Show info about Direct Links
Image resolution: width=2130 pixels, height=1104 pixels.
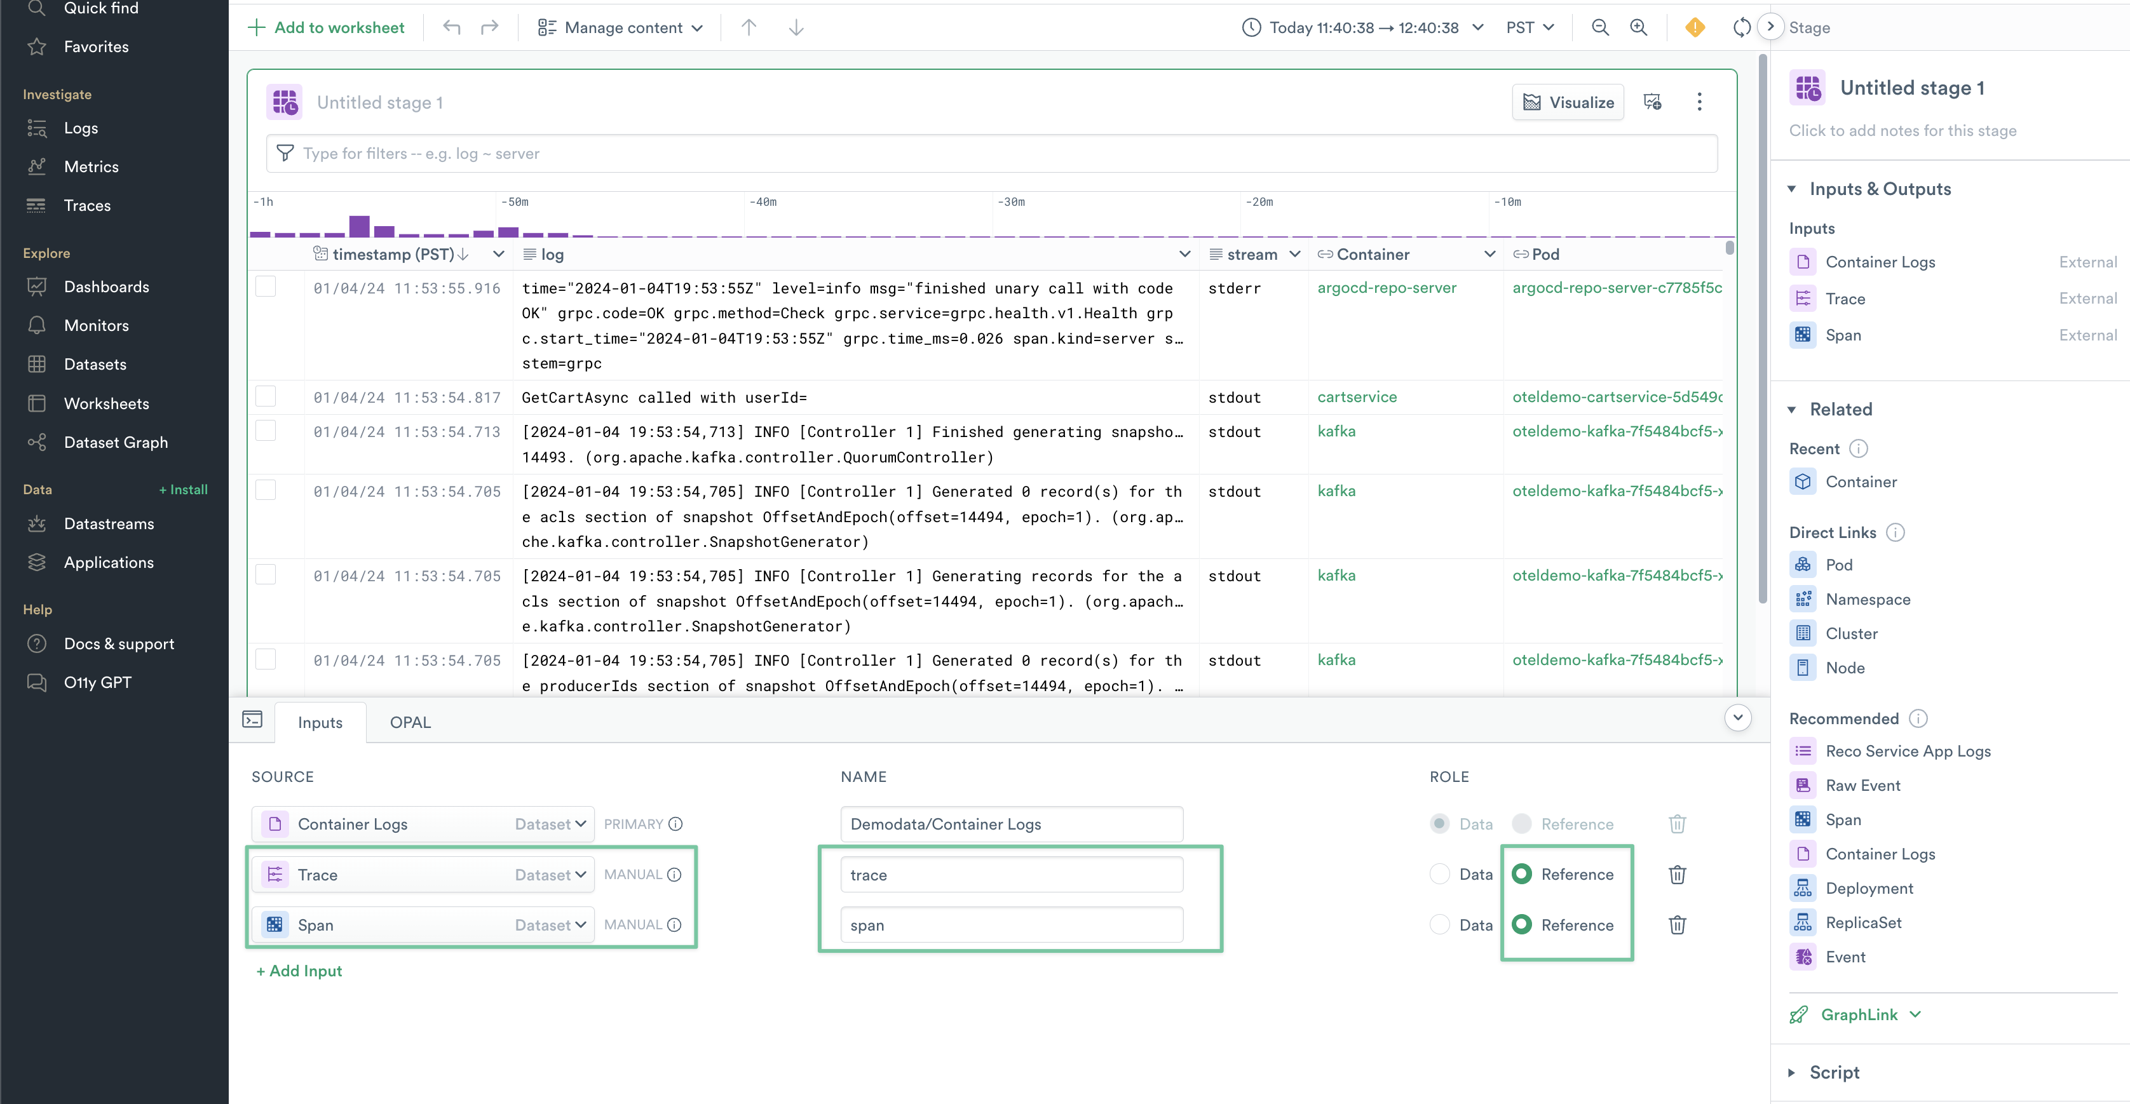(1895, 532)
